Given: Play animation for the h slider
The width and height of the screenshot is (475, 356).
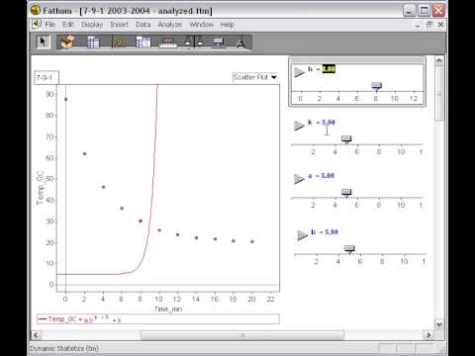Looking at the screenshot, I should [x=299, y=72].
